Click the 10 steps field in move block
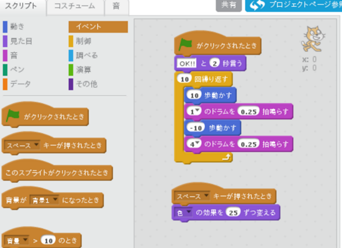Viewport: 342px width, 248px height. (194, 95)
